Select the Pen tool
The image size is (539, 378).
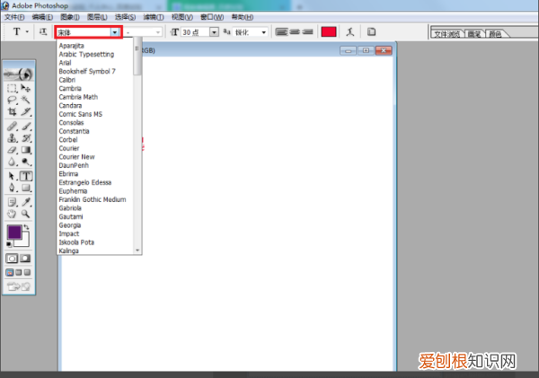click(12, 188)
